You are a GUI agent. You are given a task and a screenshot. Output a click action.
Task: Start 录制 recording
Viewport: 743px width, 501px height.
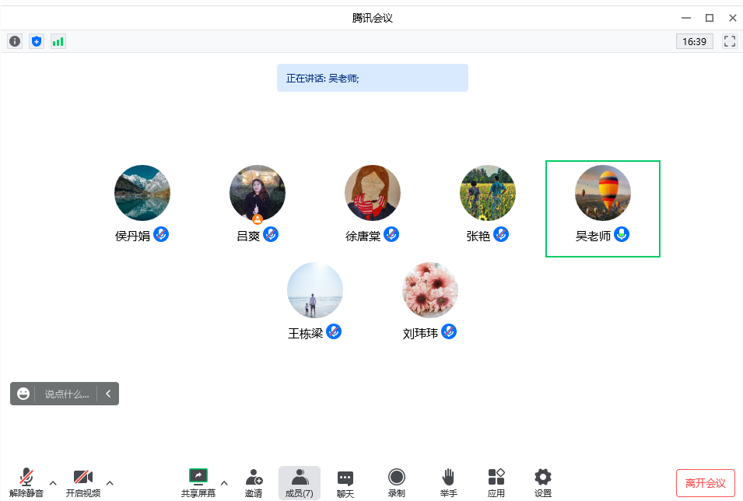[x=397, y=482]
